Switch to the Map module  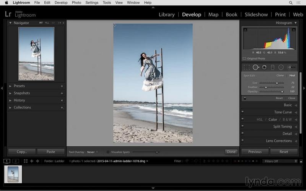213,15
